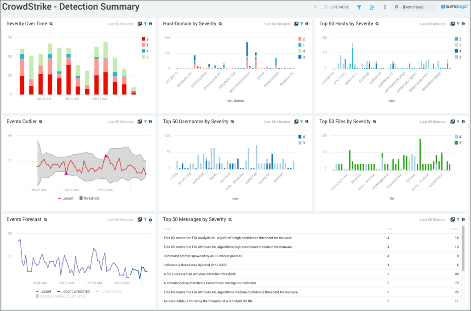Click filter icon on Top 50 Usernames panel

click(302, 122)
